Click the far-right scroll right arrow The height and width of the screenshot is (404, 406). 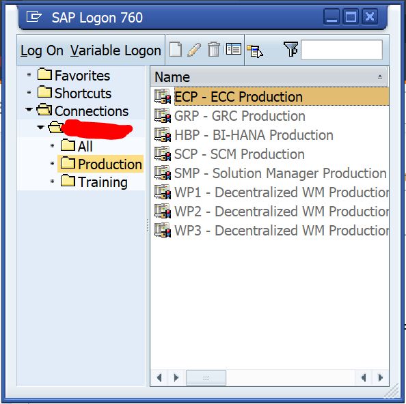pos(380,378)
